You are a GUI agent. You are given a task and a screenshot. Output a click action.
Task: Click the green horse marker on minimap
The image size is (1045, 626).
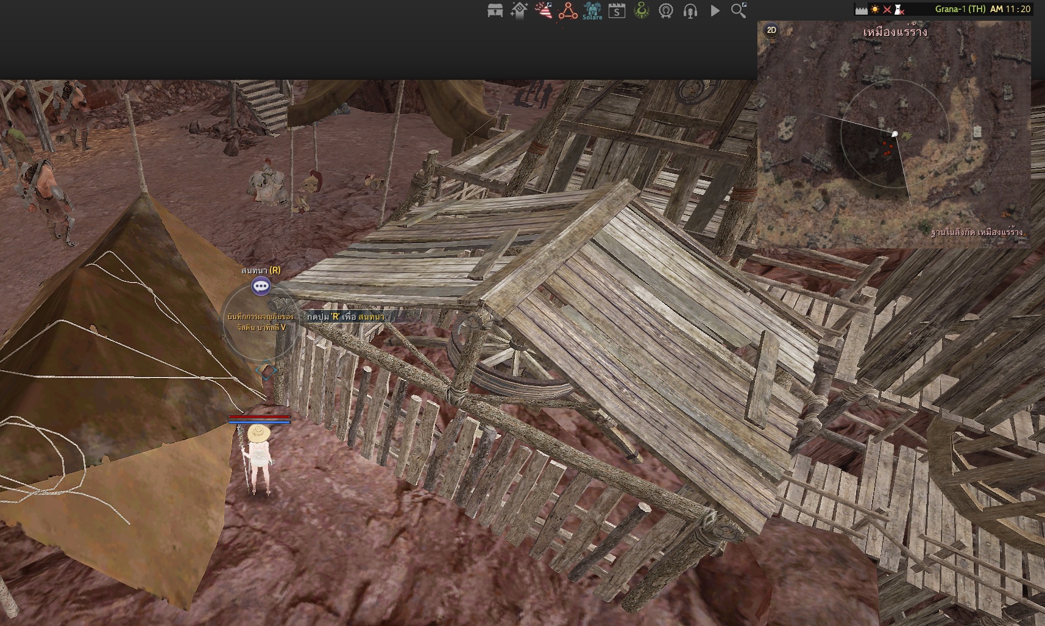coord(906,135)
